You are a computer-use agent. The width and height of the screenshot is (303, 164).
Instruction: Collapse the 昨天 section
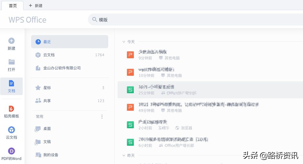point(124,155)
